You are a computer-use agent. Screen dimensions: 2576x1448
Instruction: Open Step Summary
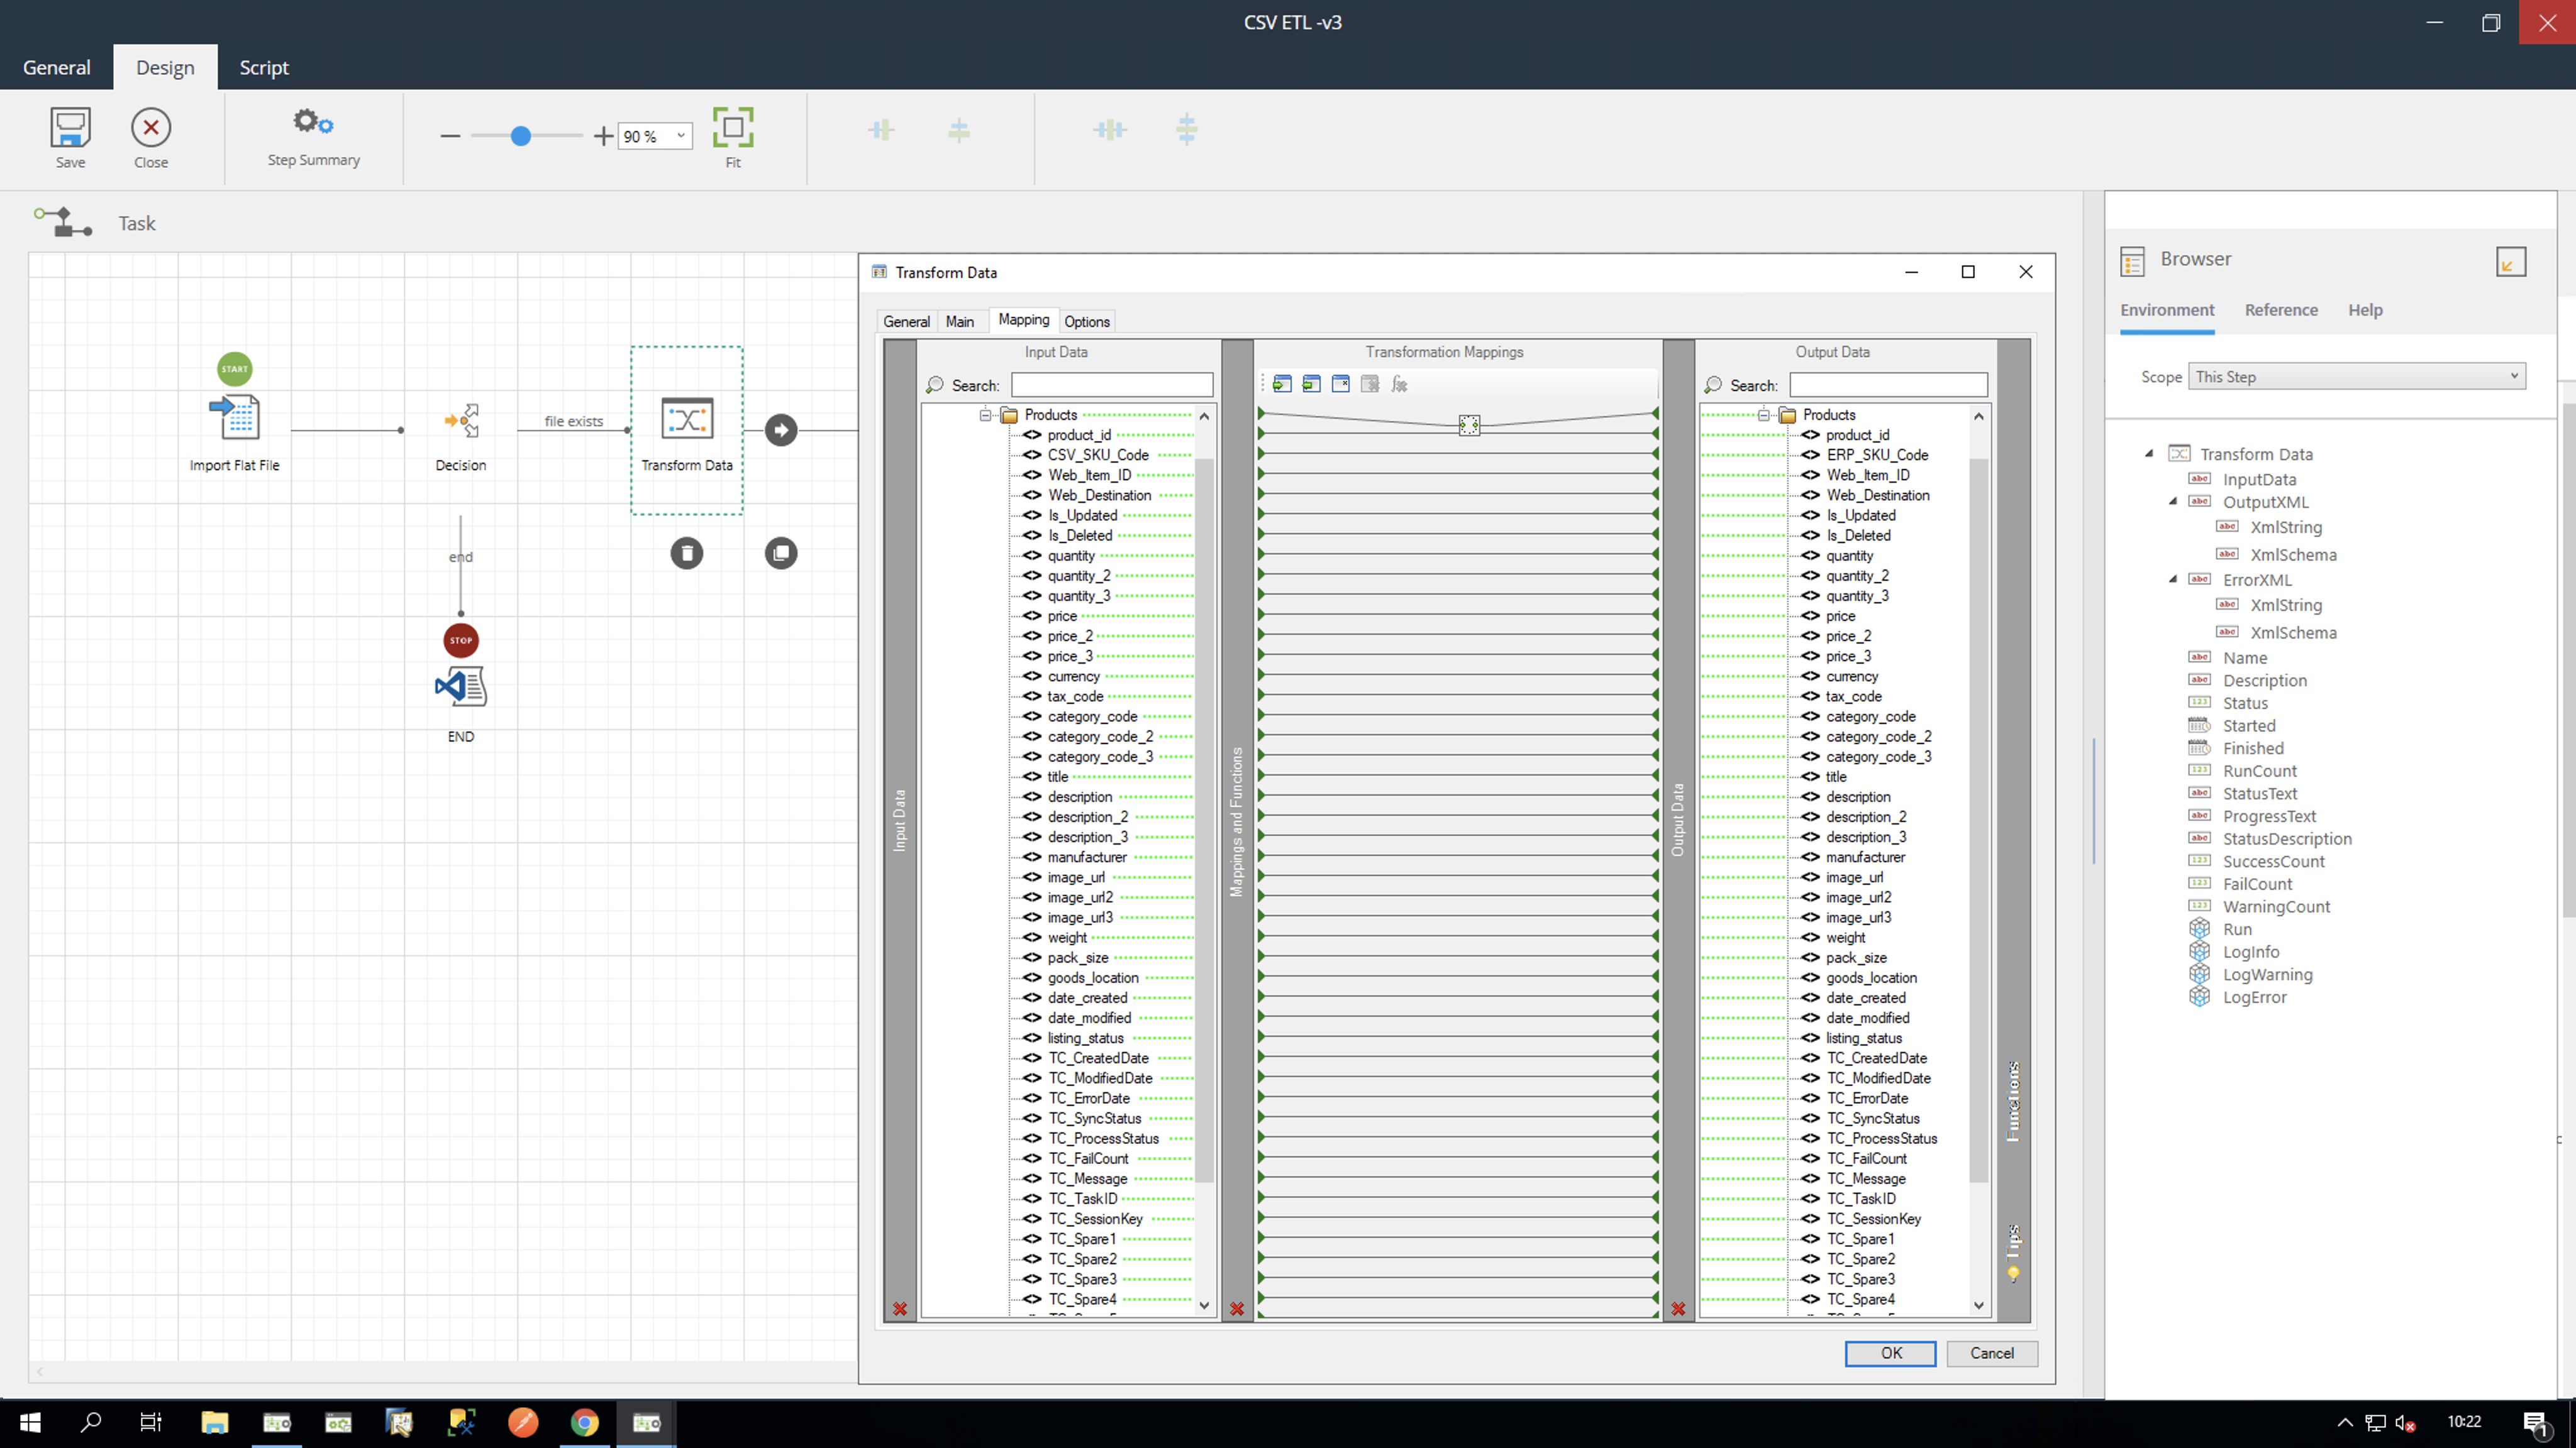coord(313,137)
